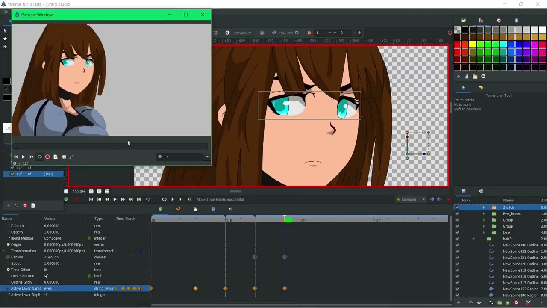Increase the low-res pixel size with plus

tap(335, 33)
